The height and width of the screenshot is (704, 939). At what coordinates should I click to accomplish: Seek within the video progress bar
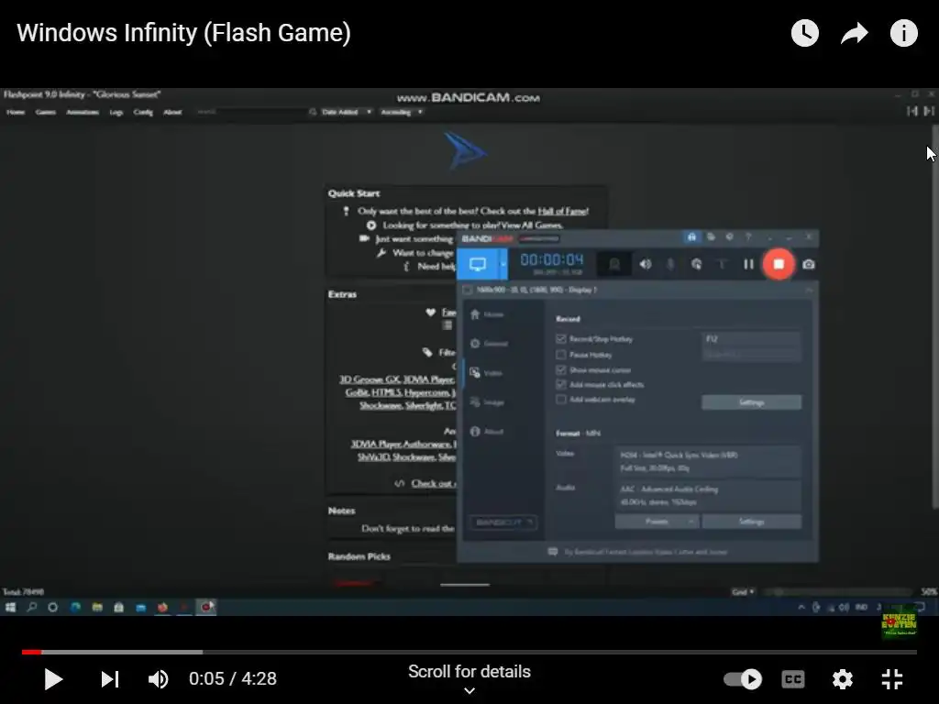click(x=469, y=652)
